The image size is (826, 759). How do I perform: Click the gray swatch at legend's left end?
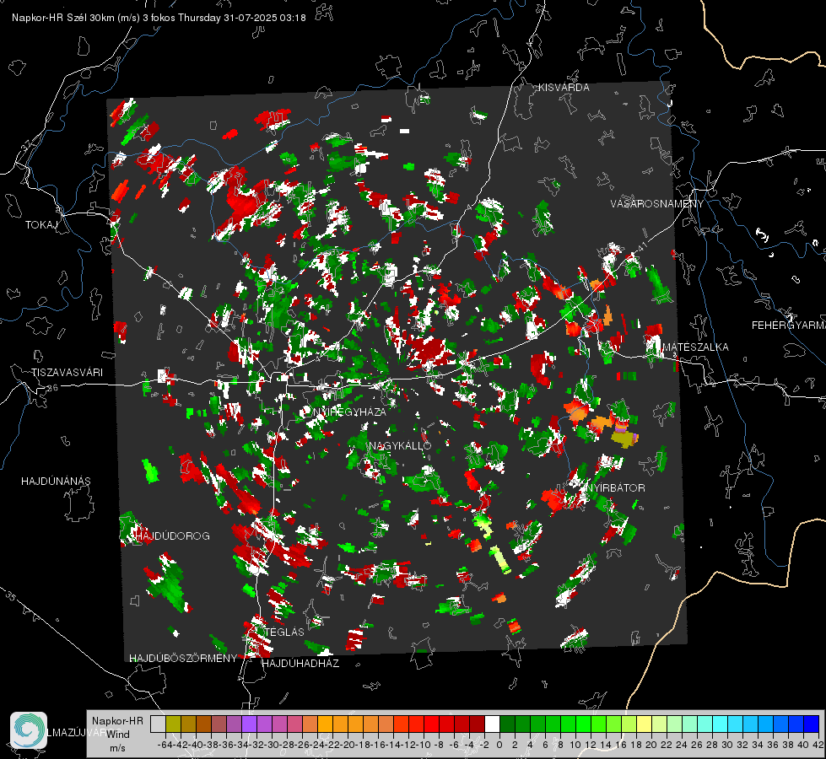158,724
